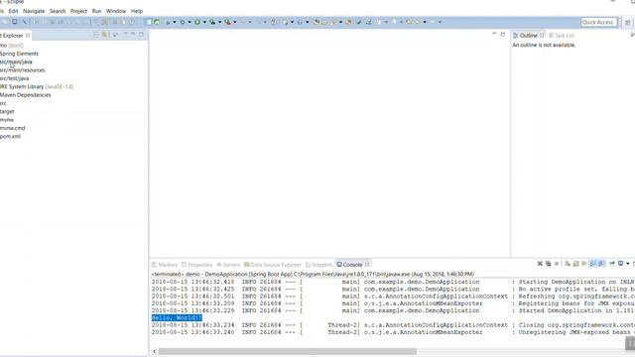Screen dimensions: 635x357
Task: Toggle Pin Console in the Console toolbar
Action: 612,264
